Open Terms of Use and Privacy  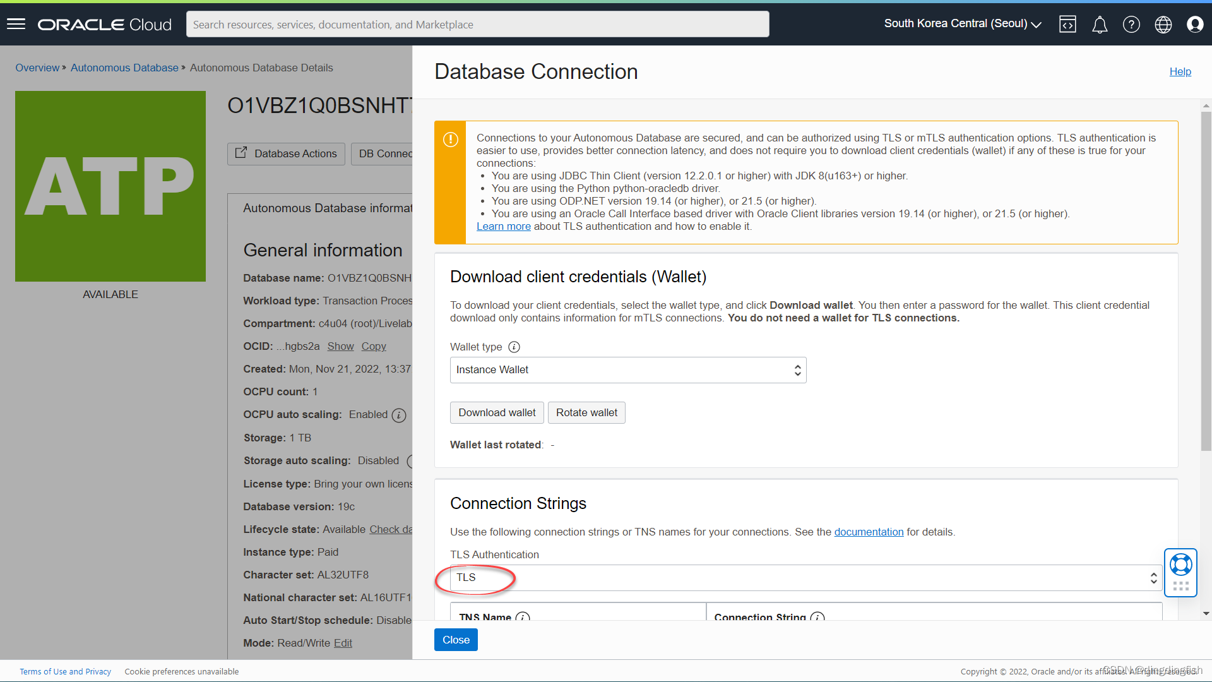coord(65,671)
